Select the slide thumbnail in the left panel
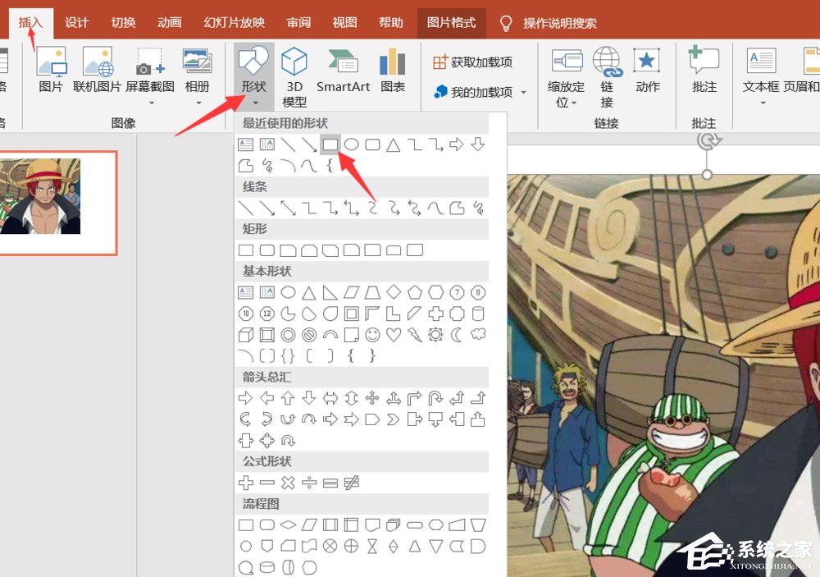 [x=51, y=202]
